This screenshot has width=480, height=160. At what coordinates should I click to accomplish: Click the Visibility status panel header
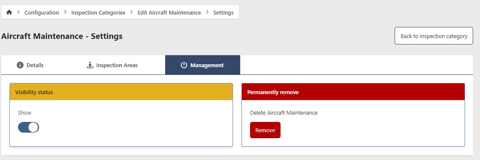click(x=121, y=92)
